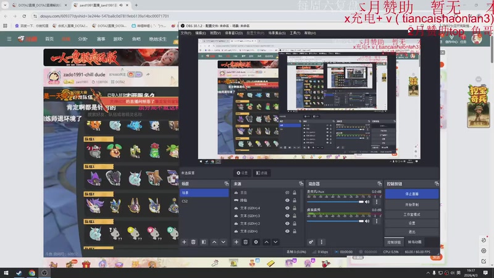Adjust desktop audio volume slider
The height and width of the screenshot is (278, 494).
(335, 221)
